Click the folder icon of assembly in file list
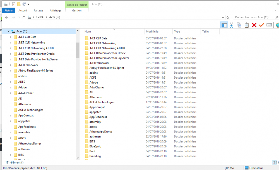 pyautogui.click(x=87, y=122)
